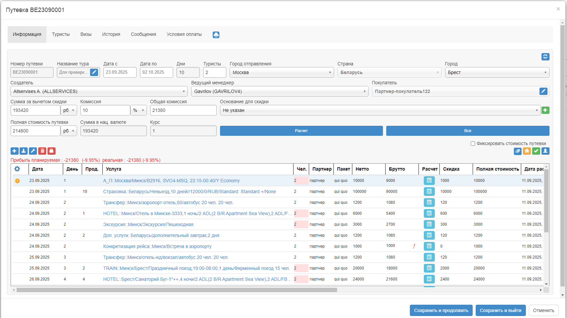Click the orange home icon
Image resolution: width=567 pixels, height=318 pixels.
527,151
